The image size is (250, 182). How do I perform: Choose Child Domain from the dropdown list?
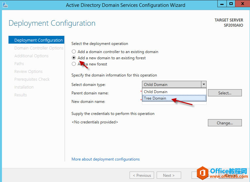point(174,91)
